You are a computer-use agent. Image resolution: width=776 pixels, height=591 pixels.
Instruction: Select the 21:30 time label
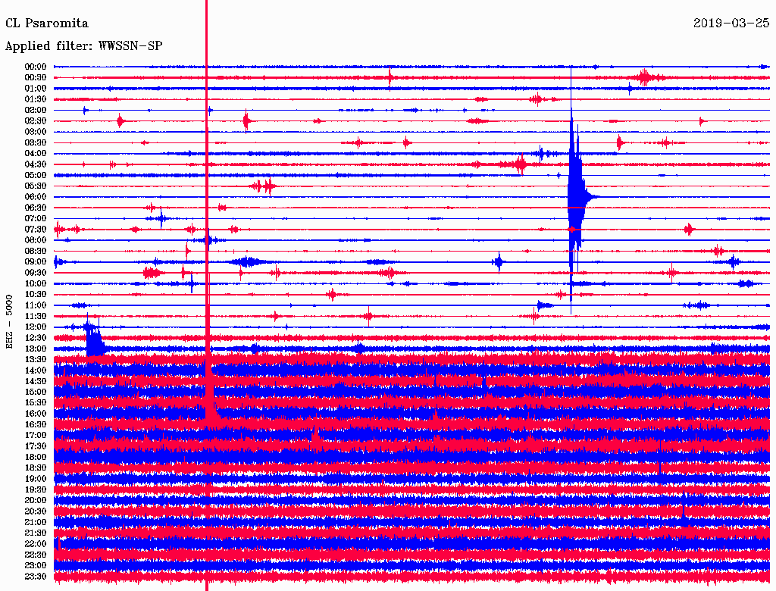pos(36,533)
